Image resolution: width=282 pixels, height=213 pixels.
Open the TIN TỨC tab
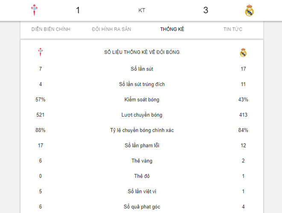(x=233, y=29)
